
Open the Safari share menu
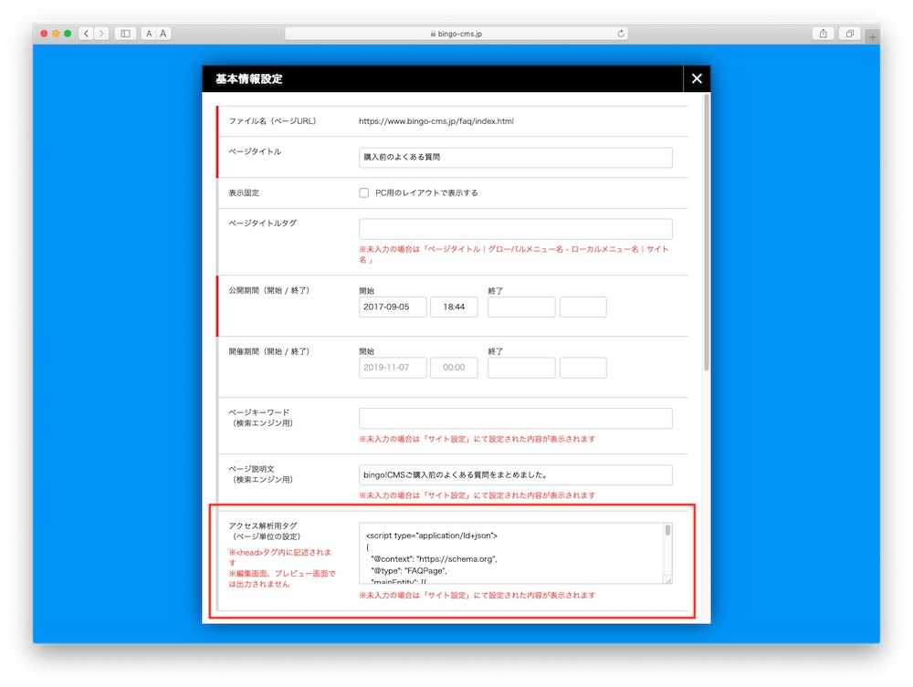(823, 34)
